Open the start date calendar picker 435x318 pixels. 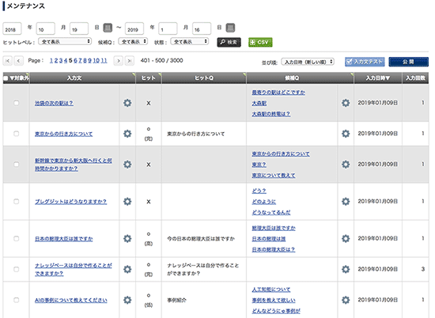pyautogui.click(x=108, y=28)
